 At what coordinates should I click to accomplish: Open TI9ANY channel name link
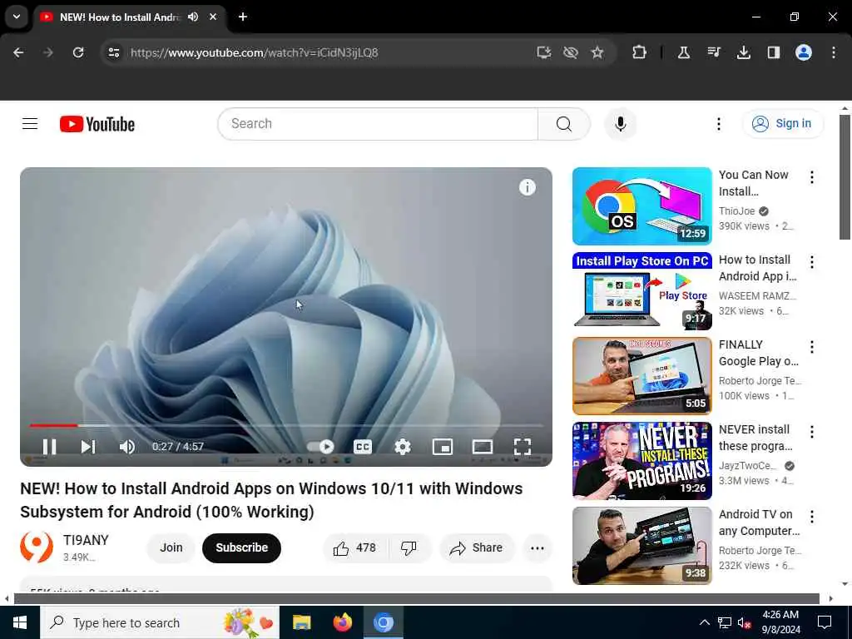tap(86, 540)
